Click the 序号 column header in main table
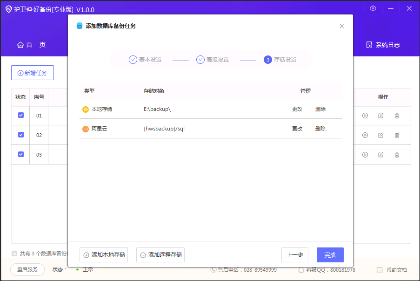The image size is (420, 281). point(39,97)
